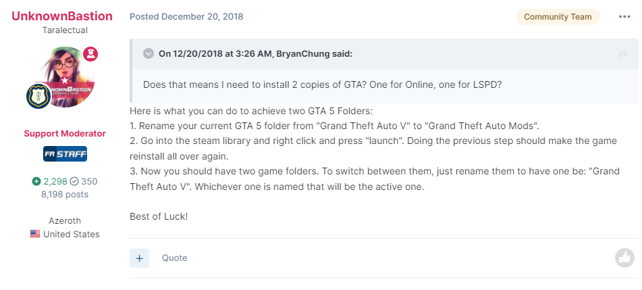This screenshot has width=642, height=290.
Task: Click UnknownBastion's avatar picture
Action: [65, 78]
